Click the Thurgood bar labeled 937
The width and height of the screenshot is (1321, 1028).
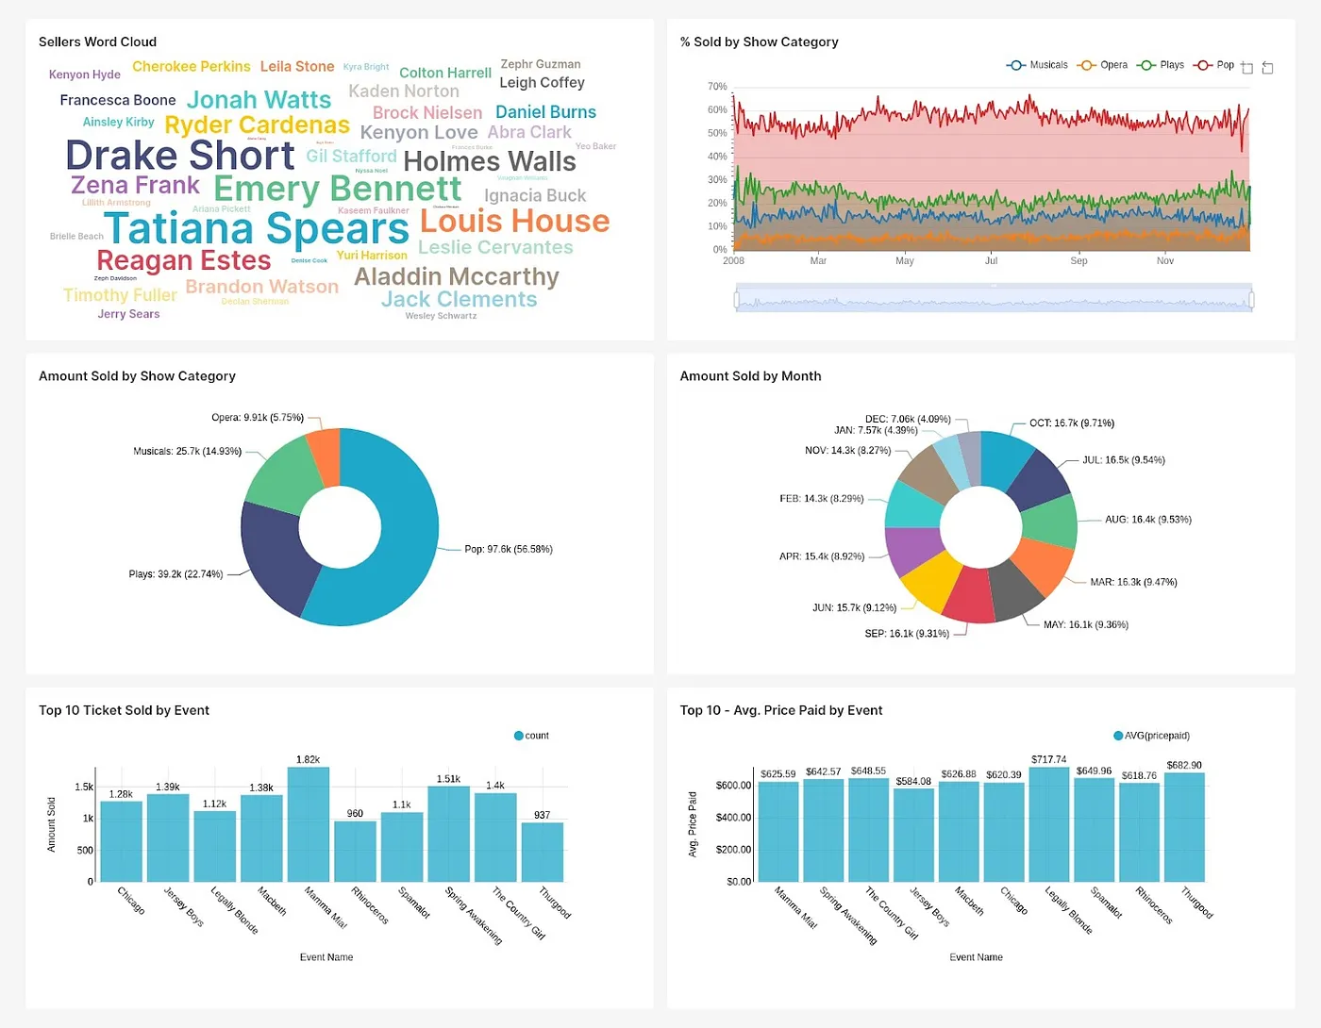pos(543,853)
